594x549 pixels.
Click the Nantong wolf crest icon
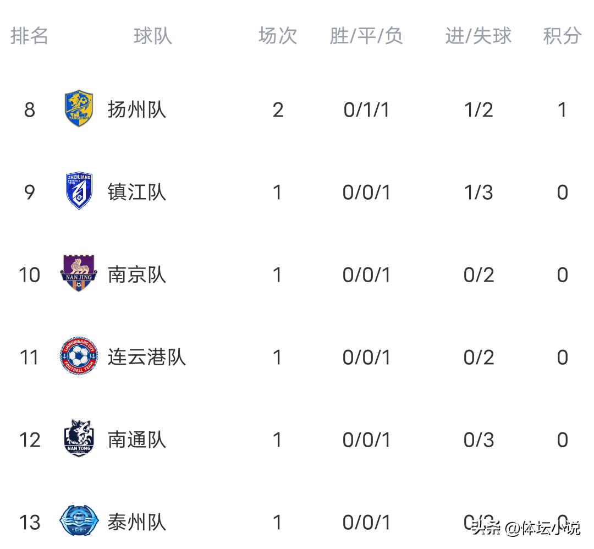[x=79, y=438]
